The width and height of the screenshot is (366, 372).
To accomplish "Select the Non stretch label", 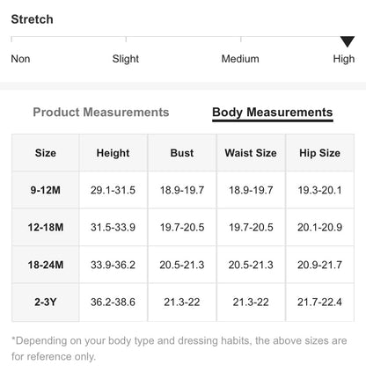I will click(x=20, y=59).
